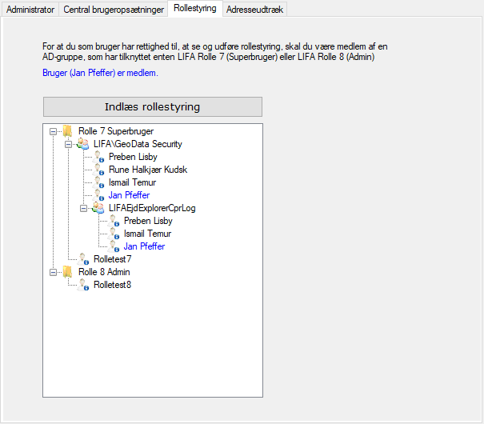Viewport: 484px width, 424px height.
Task: Open the Adresseudtræk tab
Action: [x=254, y=10]
